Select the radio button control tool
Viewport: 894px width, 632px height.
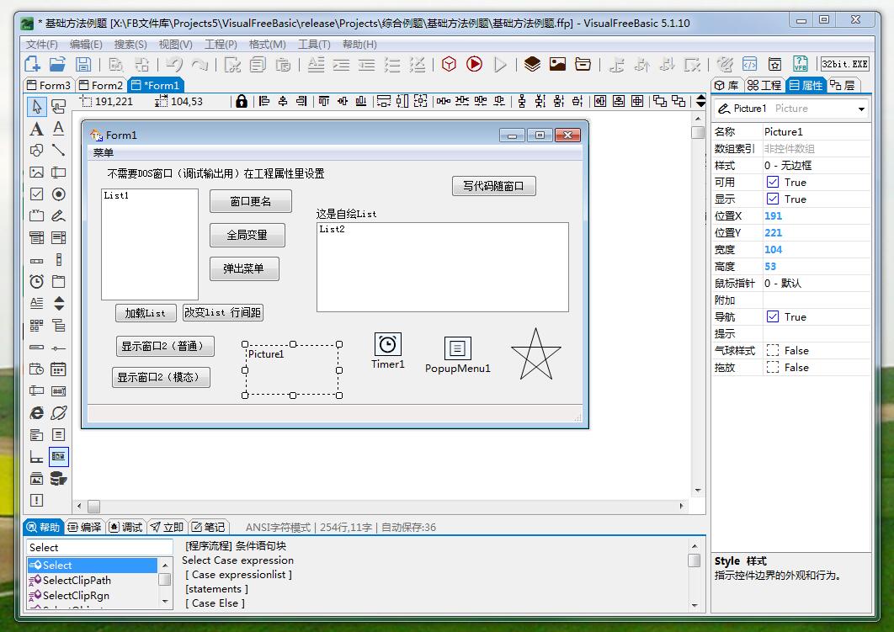click(58, 194)
